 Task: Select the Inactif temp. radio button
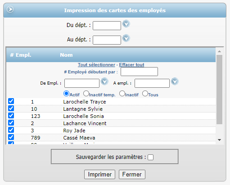pyautogui.click(x=86, y=94)
